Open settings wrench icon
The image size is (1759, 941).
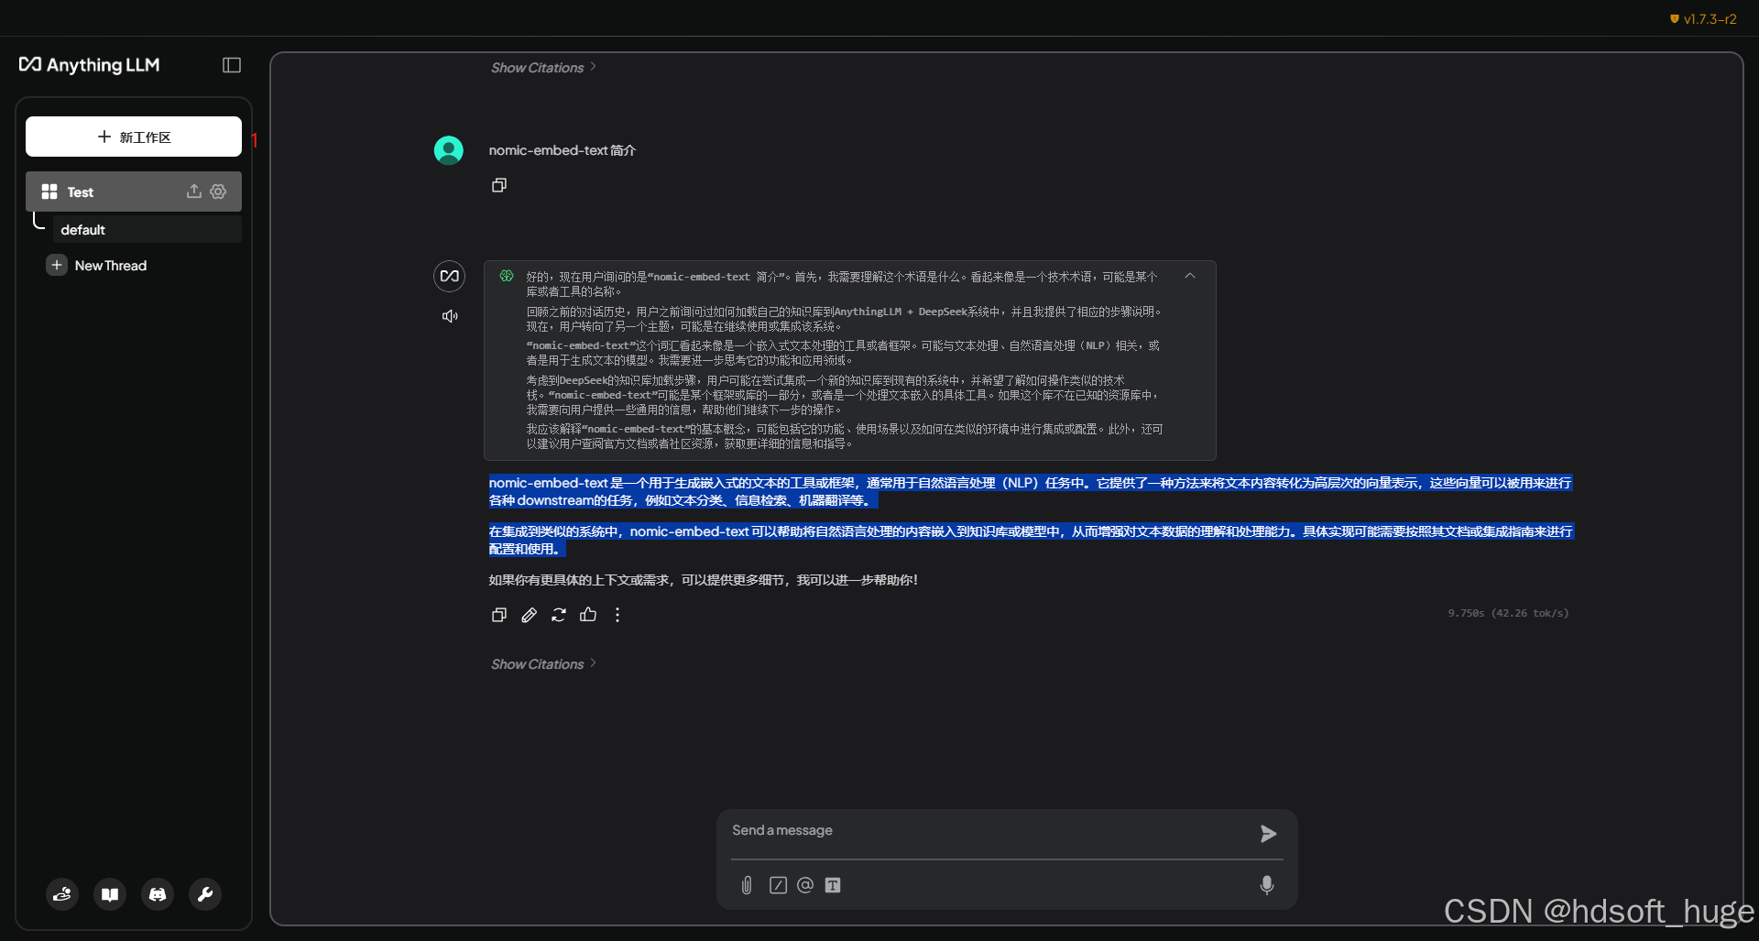coord(205,894)
